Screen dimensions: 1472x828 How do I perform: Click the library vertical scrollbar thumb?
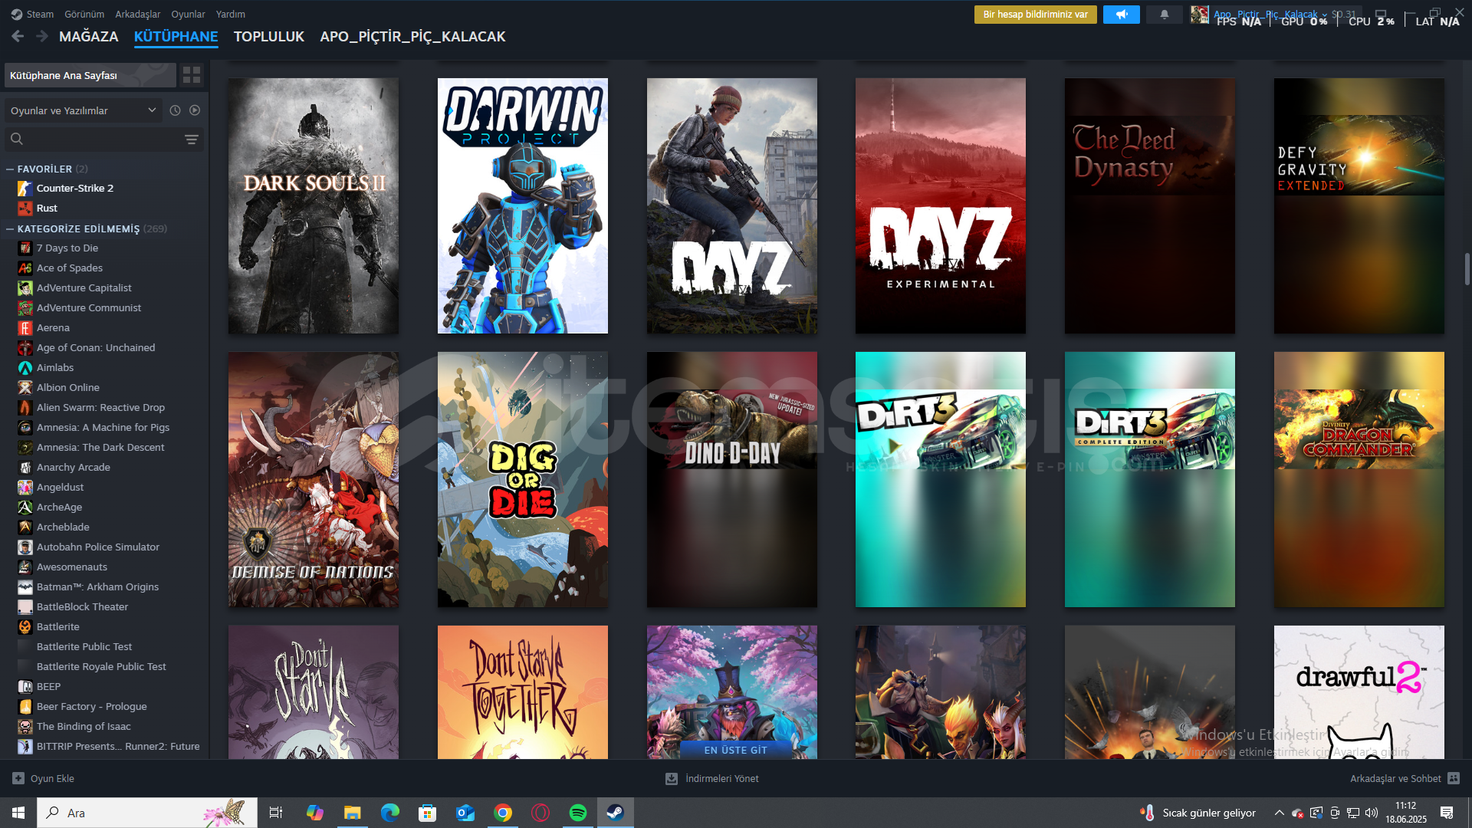[x=1467, y=269]
